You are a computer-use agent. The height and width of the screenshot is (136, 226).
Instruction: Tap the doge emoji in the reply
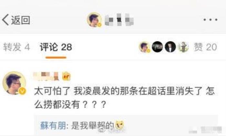click(119, 125)
